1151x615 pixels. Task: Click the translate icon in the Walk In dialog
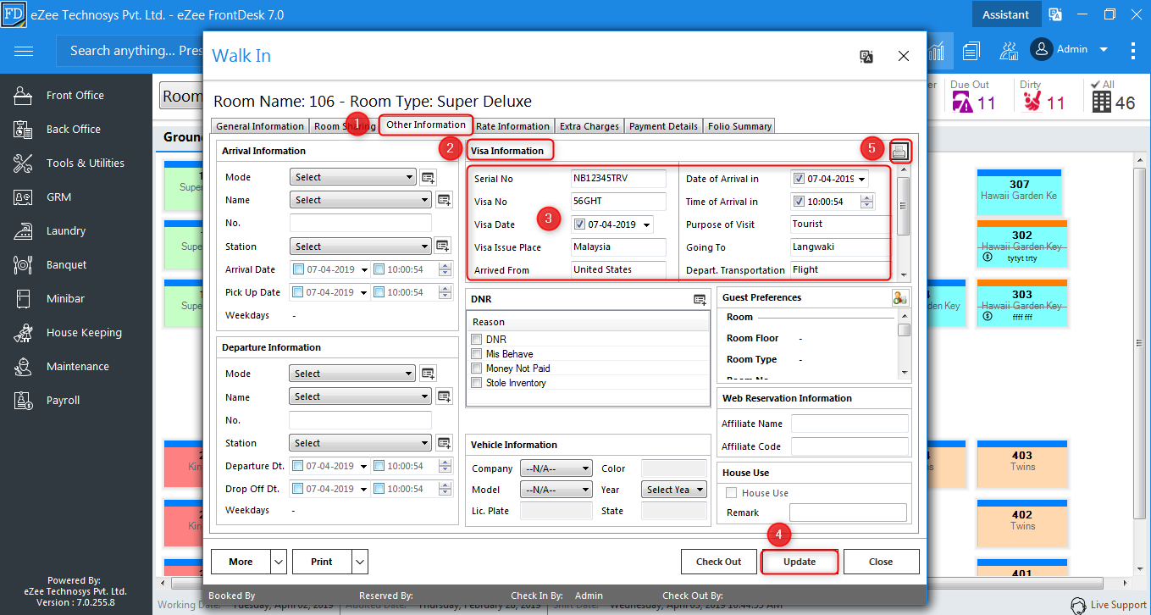[866, 57]
